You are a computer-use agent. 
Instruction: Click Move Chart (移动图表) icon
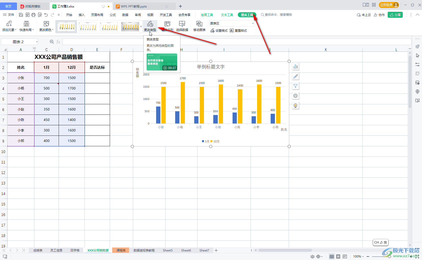[x=199, y=24]
